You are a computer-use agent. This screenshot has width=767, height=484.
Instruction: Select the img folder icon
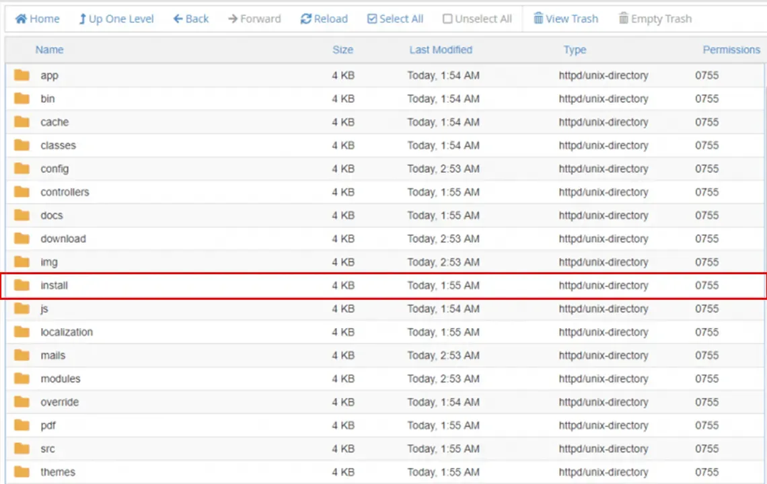coord(22,262)
